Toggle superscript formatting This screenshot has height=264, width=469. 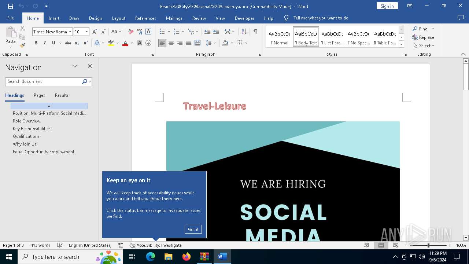tap(86, 43)
